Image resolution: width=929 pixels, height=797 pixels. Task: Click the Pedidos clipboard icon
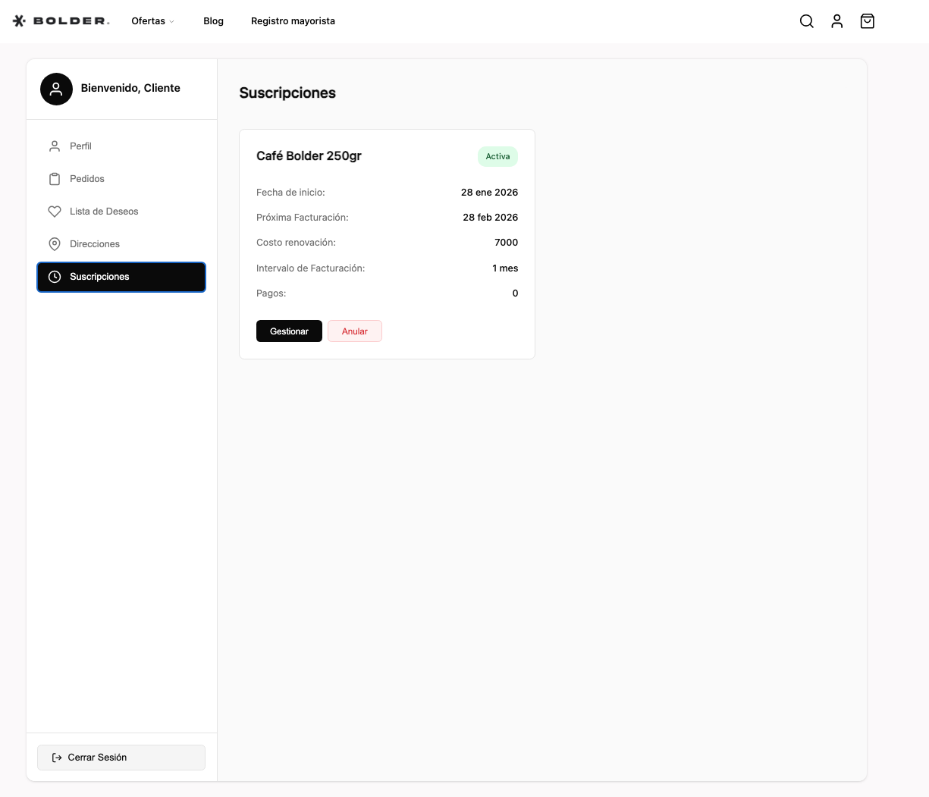pyautogui.click(x=55, y=179)
